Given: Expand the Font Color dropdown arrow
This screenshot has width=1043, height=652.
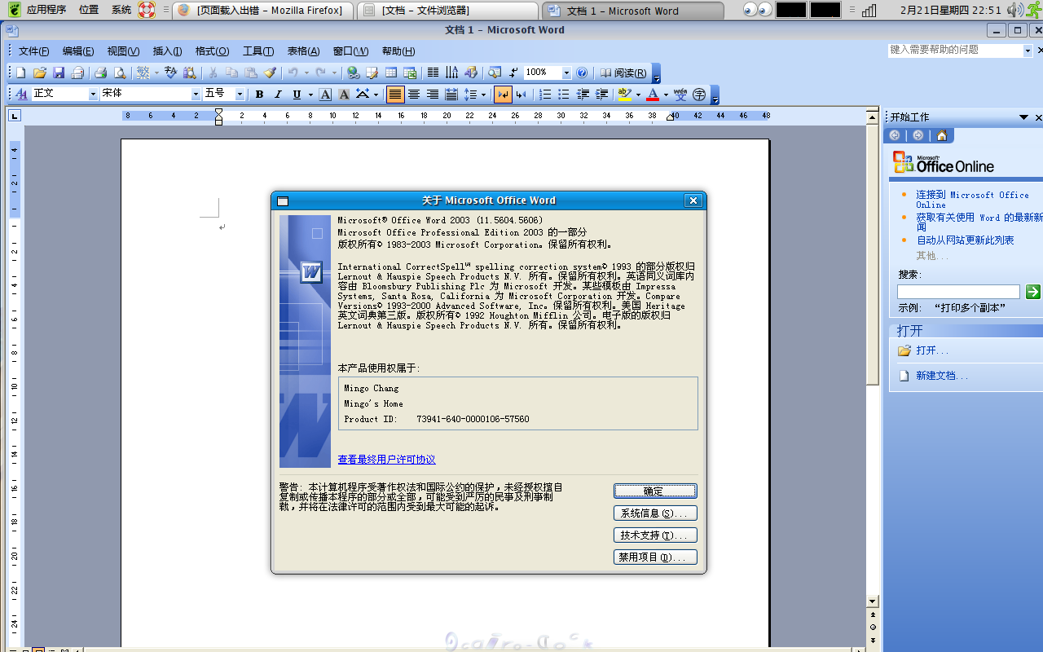Looking at the screenshot, I should click(666, 95).
